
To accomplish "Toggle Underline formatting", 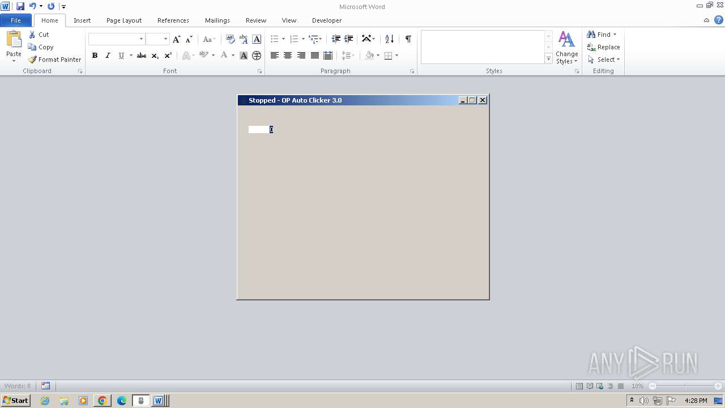I will (x=121, y=56).
